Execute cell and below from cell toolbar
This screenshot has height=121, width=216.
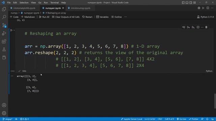click(x=193, y=27)
